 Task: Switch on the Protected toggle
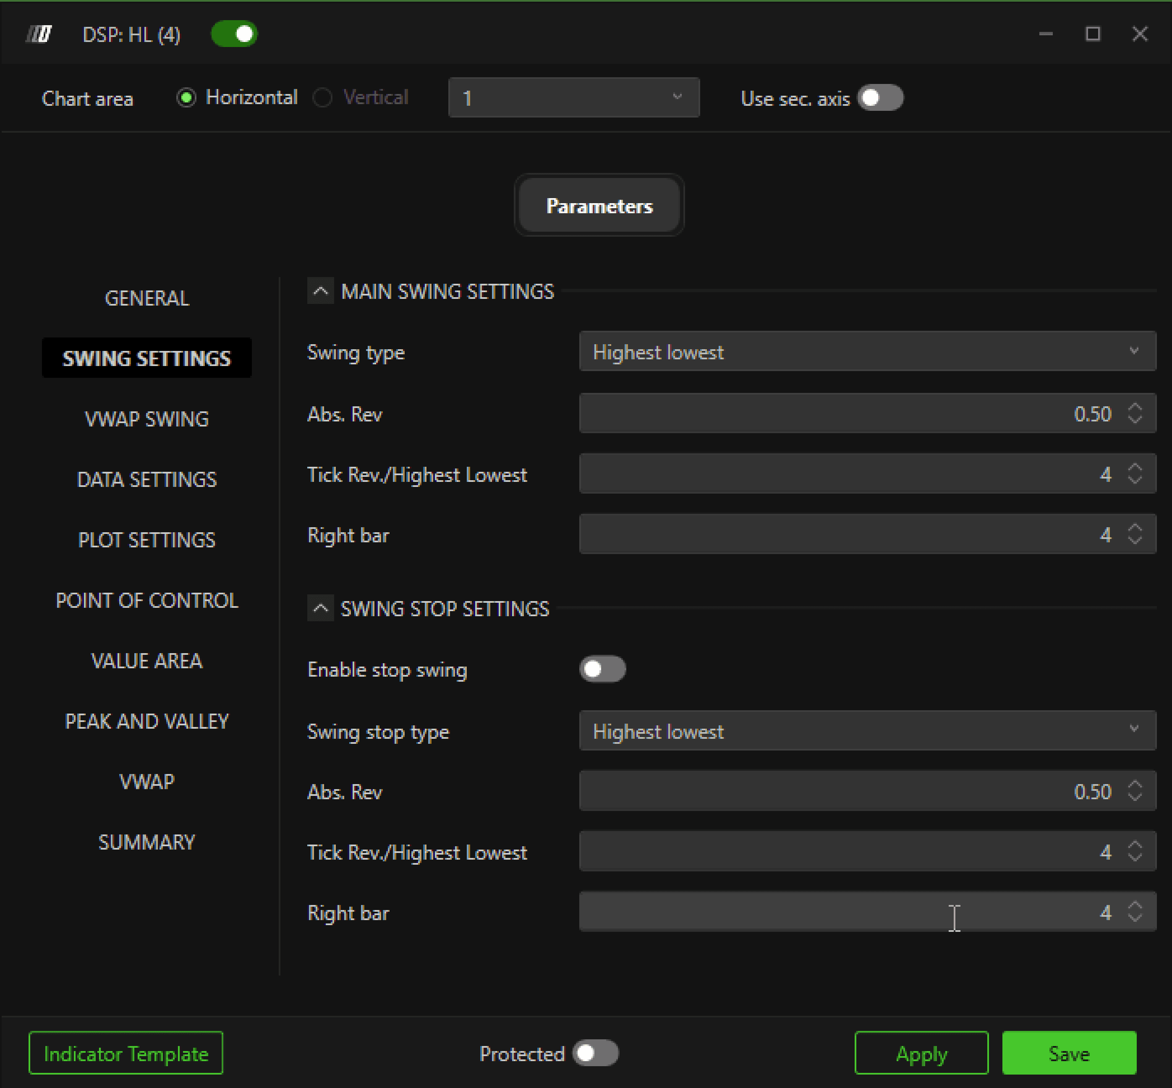click(596, 1053)
